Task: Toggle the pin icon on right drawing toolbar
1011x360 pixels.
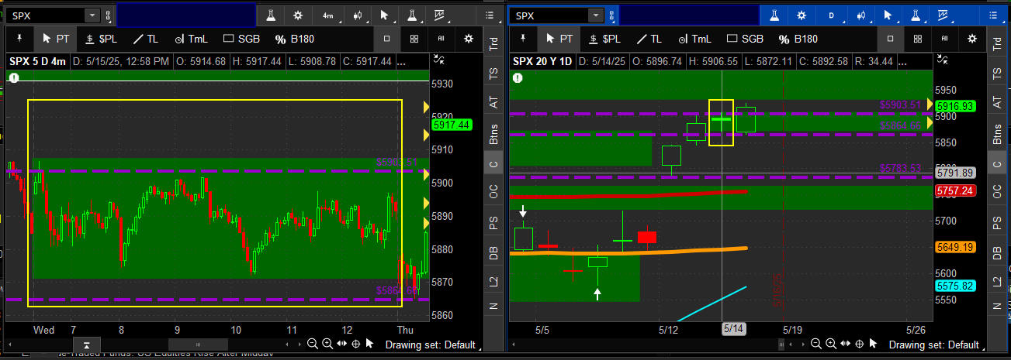Action: click(x=524, y=38)
